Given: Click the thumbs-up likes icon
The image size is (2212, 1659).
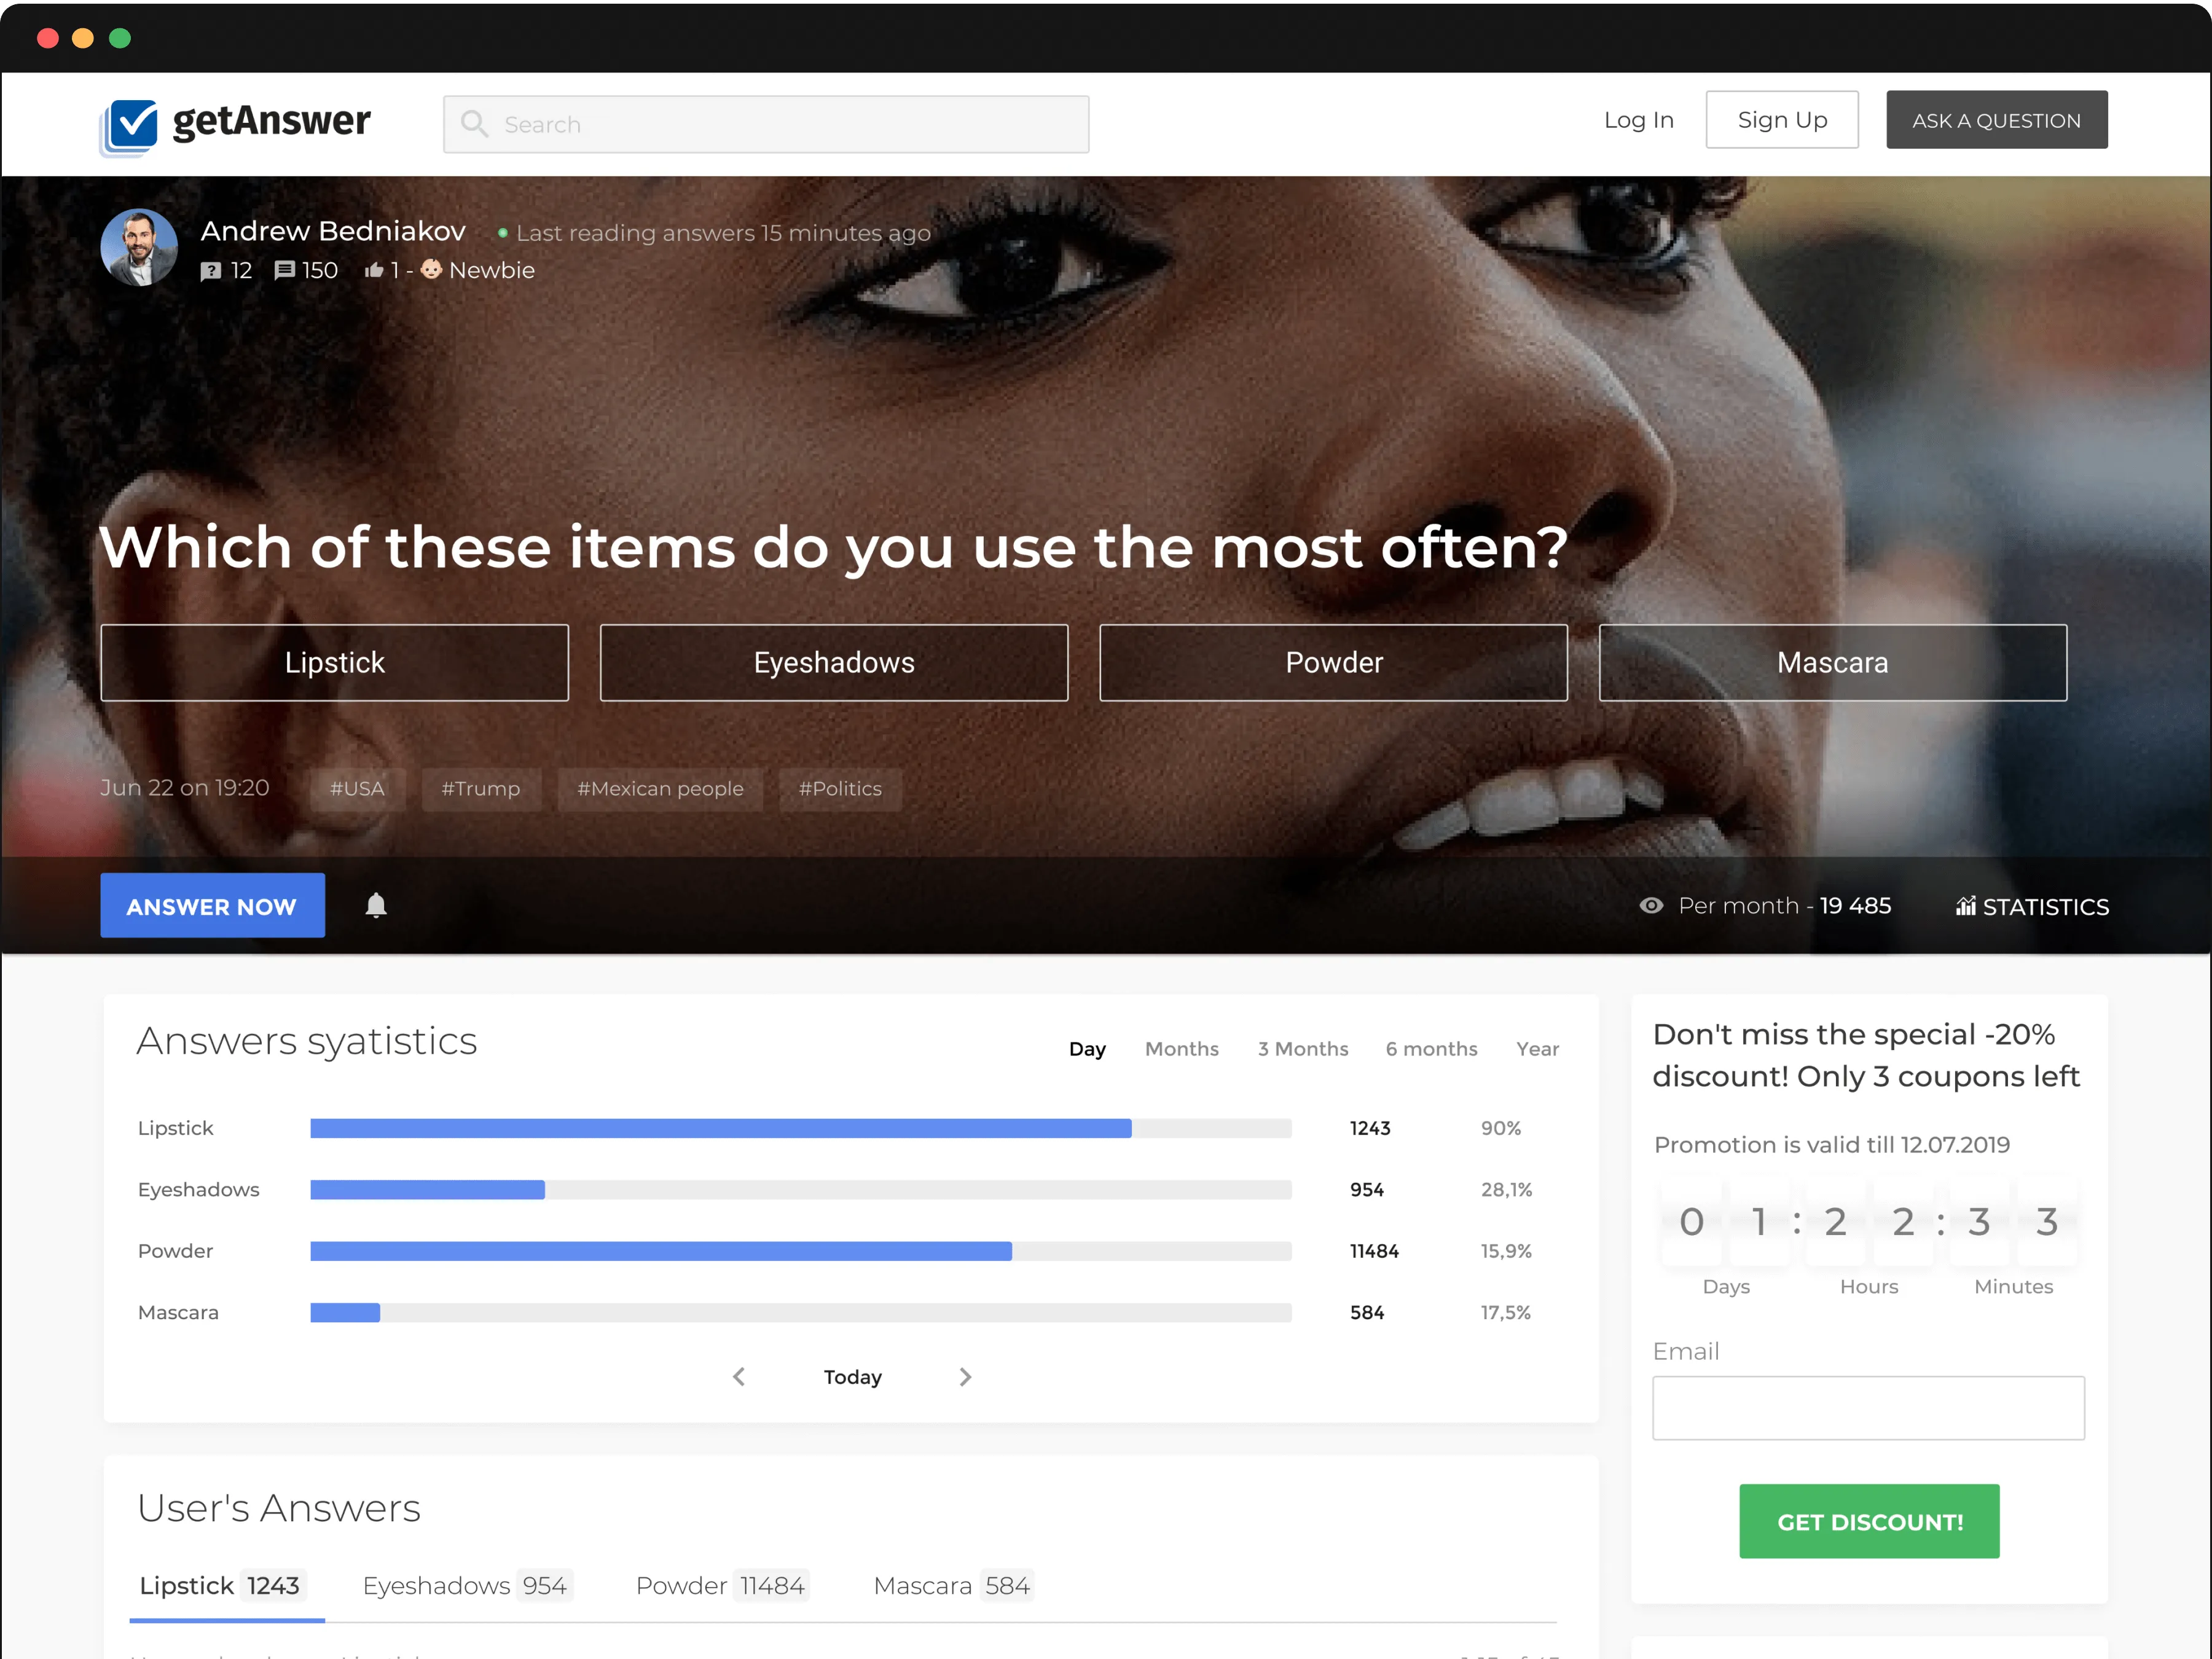Looking at the screenshot, I should click(374, 270).
